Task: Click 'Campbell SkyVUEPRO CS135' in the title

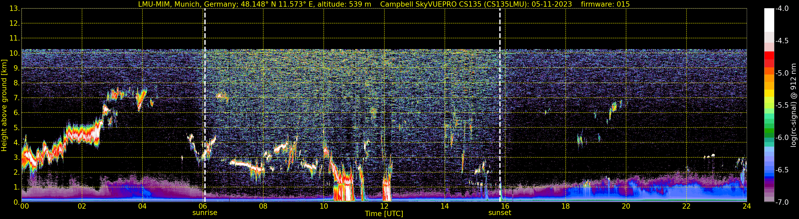Action: (x=431, y=4)
